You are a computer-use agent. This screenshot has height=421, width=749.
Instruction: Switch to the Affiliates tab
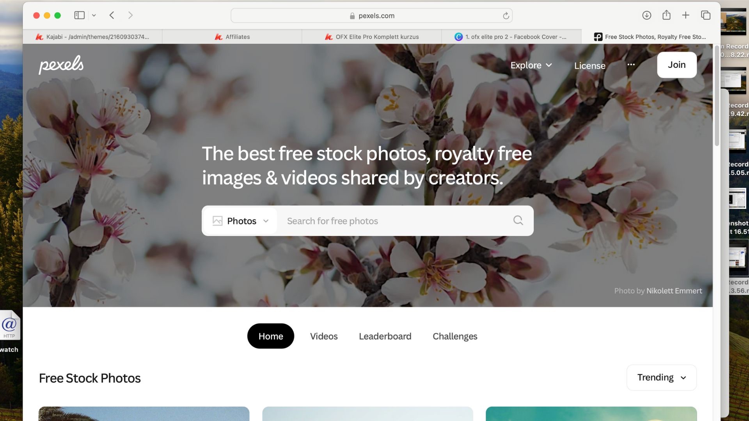[232, 37]
